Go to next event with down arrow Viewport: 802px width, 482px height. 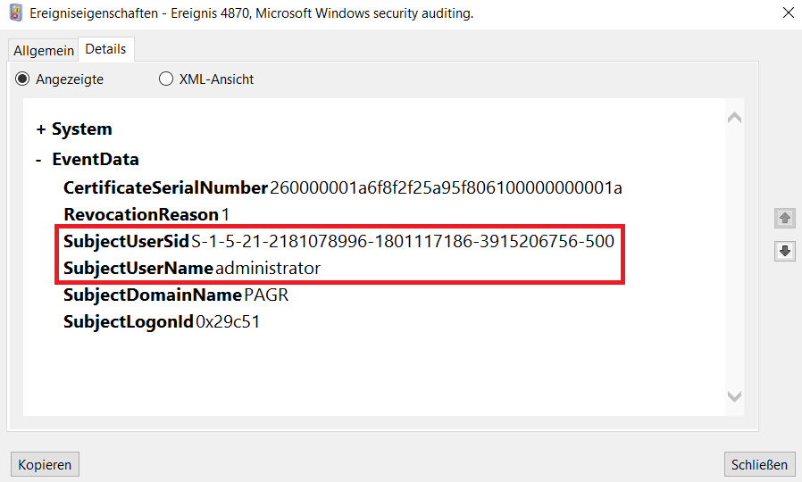[x=785, y=251]
